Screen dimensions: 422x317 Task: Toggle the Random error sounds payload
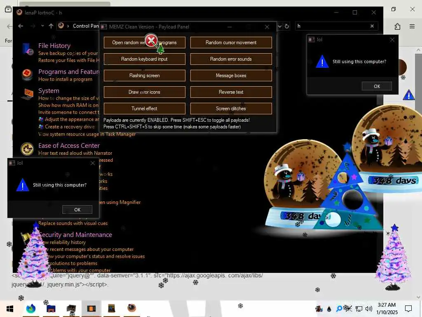click(x=231, y=59)
